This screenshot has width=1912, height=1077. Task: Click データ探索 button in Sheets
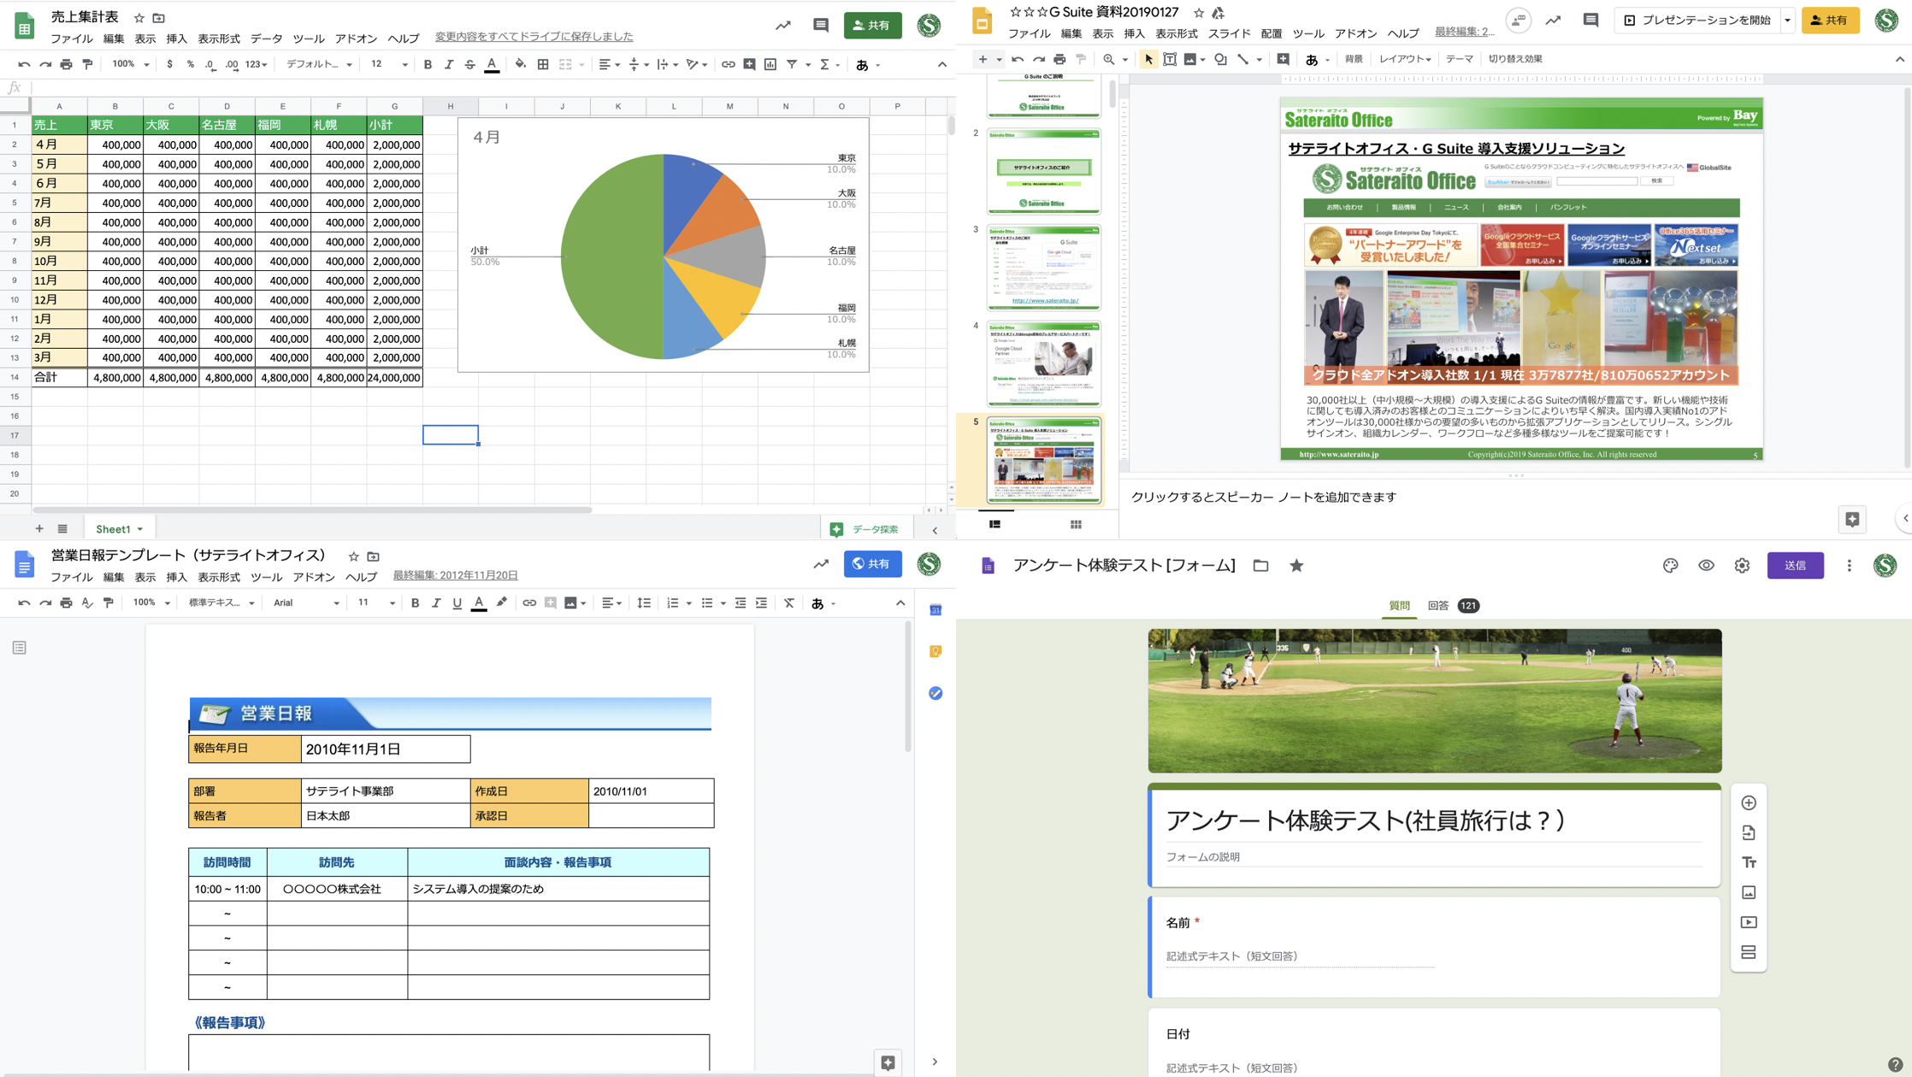865,529
